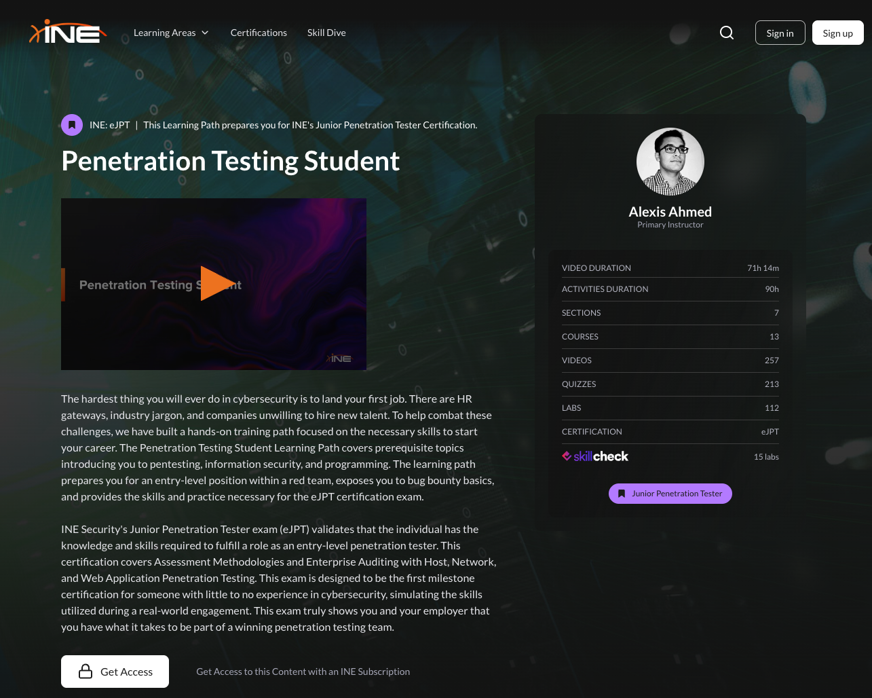872x698 pixels.
Task: Click Alexis Ahmed's profile photo
Action: pyautogui.click(x=670, y=162)
